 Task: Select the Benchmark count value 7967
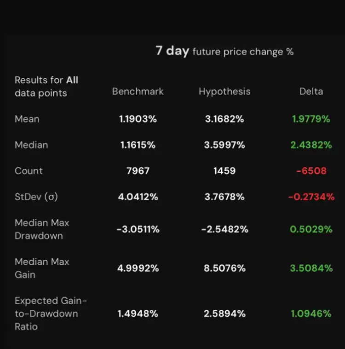pyautogui.click(x=138, y=171)
